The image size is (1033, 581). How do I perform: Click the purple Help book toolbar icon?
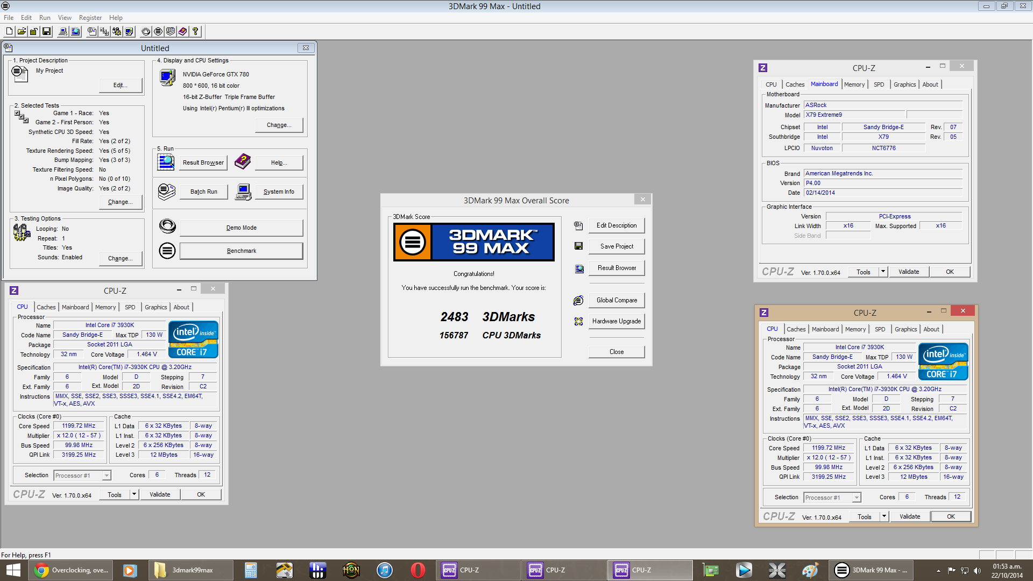pos(183,32)
